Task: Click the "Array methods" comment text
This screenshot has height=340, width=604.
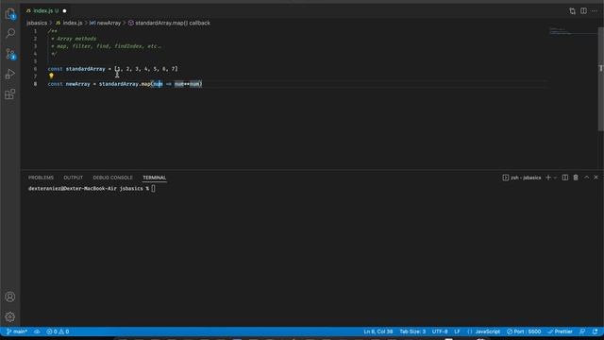Action: point(76,39)
